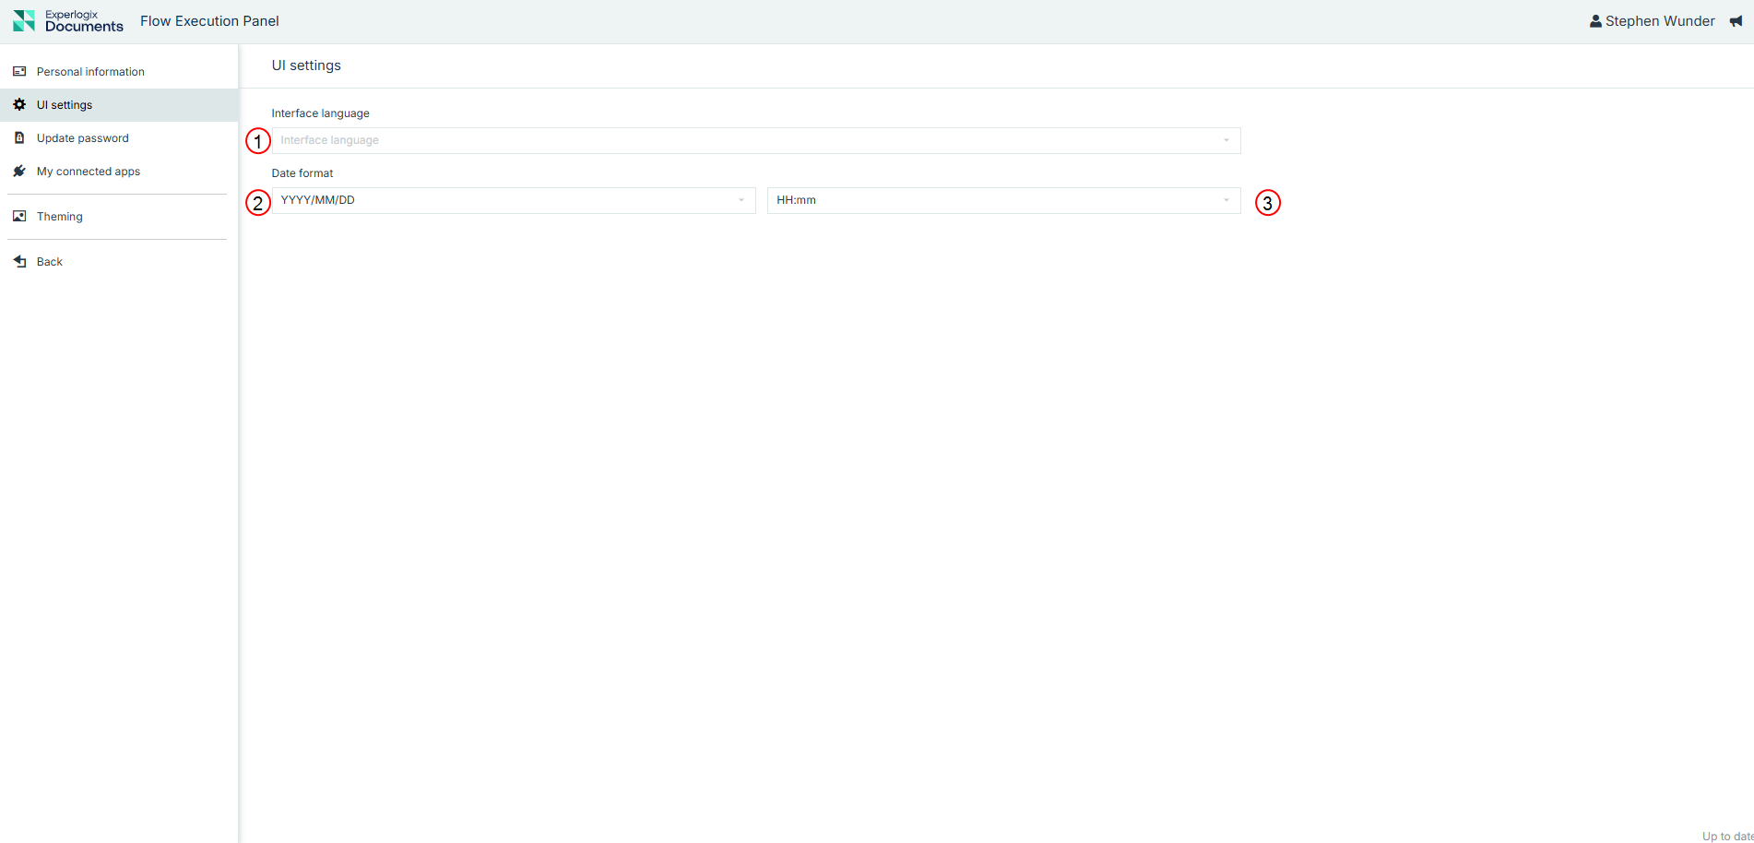Click the Stephen Wunder user name
Image resolution: width=1754 pixels, height=843 pixels.
click(1660, 21)
